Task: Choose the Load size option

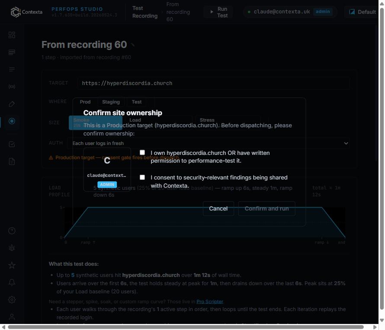Action: click(158, 123)
